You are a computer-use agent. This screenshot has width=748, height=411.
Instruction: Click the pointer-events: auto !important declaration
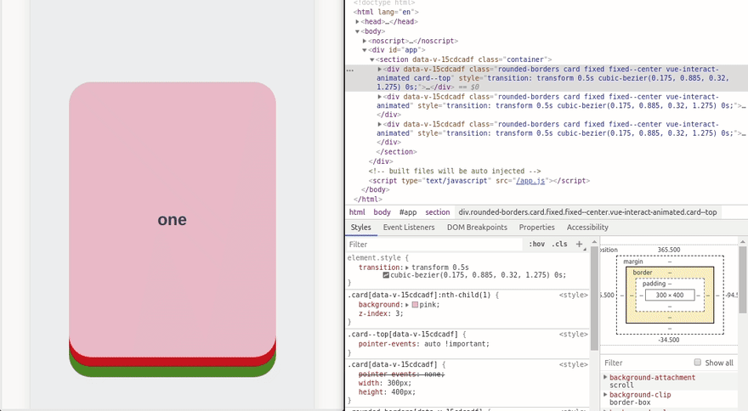coord(423,344)
